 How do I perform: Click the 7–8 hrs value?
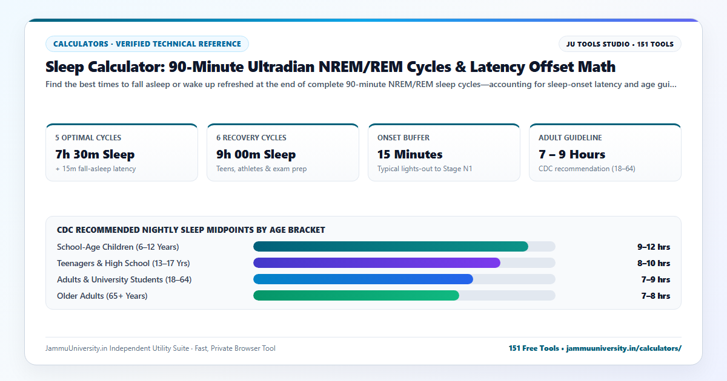coord(656,296)
